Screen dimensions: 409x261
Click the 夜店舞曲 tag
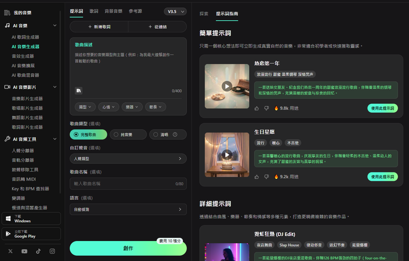tap(264, 245)
